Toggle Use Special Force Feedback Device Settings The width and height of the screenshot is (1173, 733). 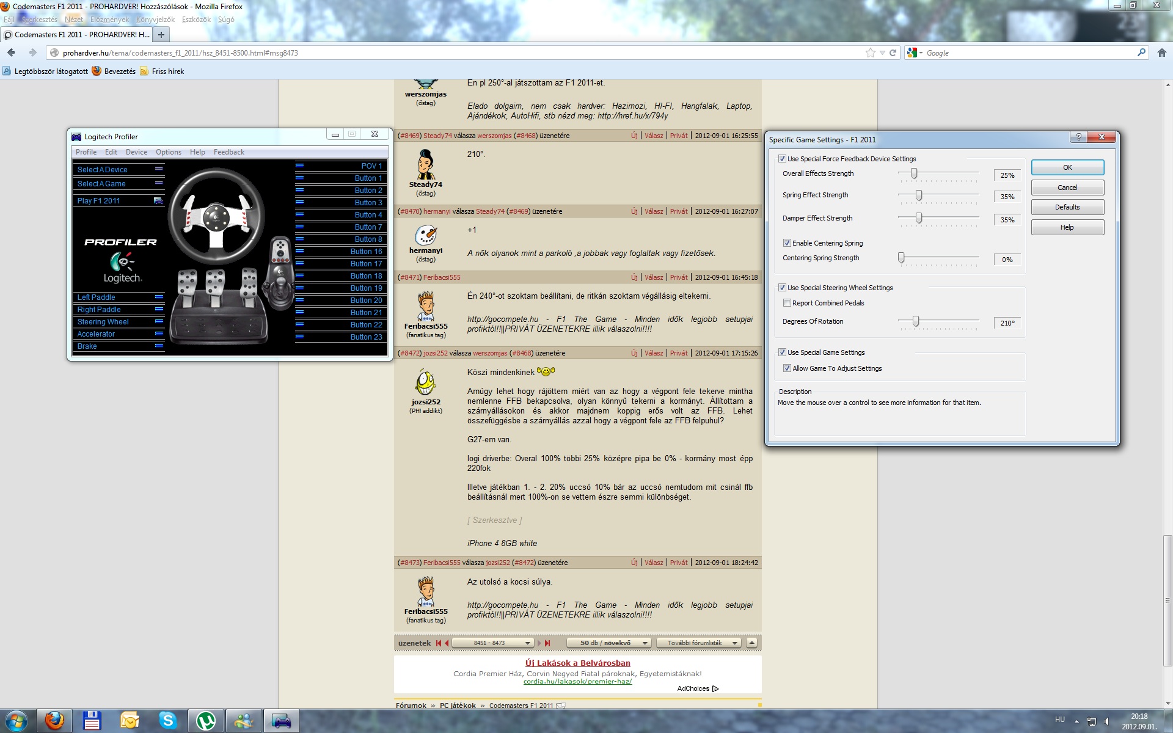click(x=782, y=159)
